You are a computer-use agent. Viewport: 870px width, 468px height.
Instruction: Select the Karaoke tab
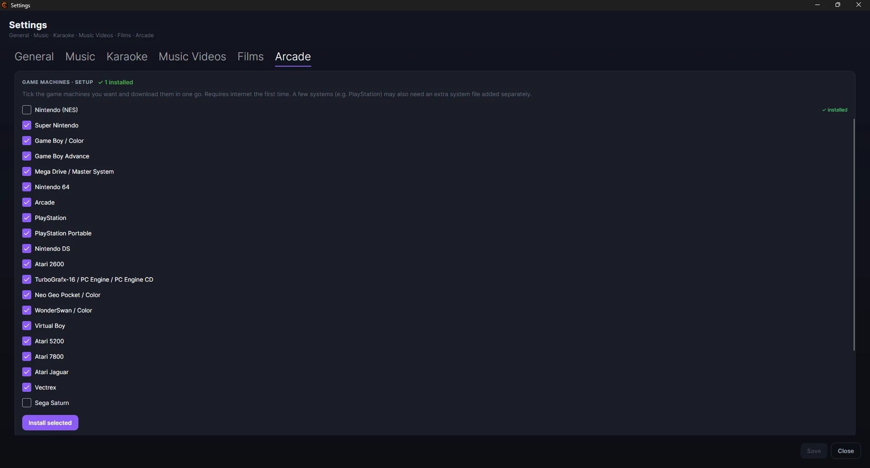(x=127, y=57)
